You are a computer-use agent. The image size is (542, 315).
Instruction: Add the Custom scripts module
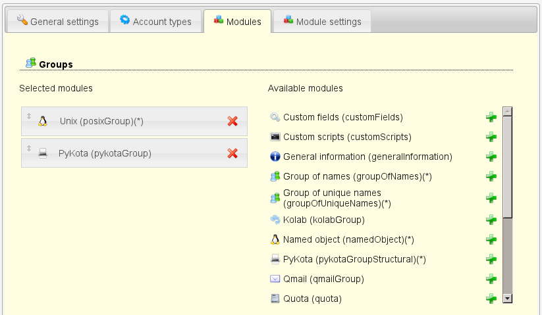(491, 137)
